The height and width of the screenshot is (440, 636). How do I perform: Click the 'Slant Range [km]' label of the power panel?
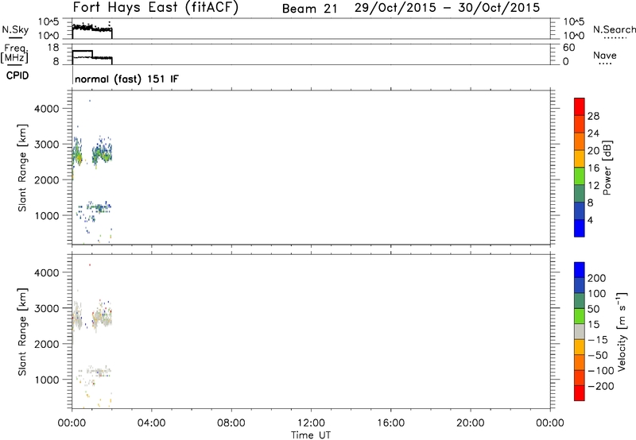(x=22, y=168)
